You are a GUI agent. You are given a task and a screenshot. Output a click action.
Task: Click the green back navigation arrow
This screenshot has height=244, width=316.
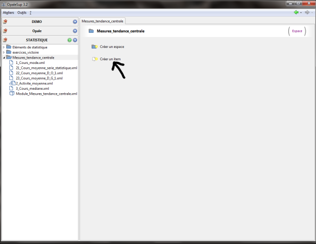296,12
